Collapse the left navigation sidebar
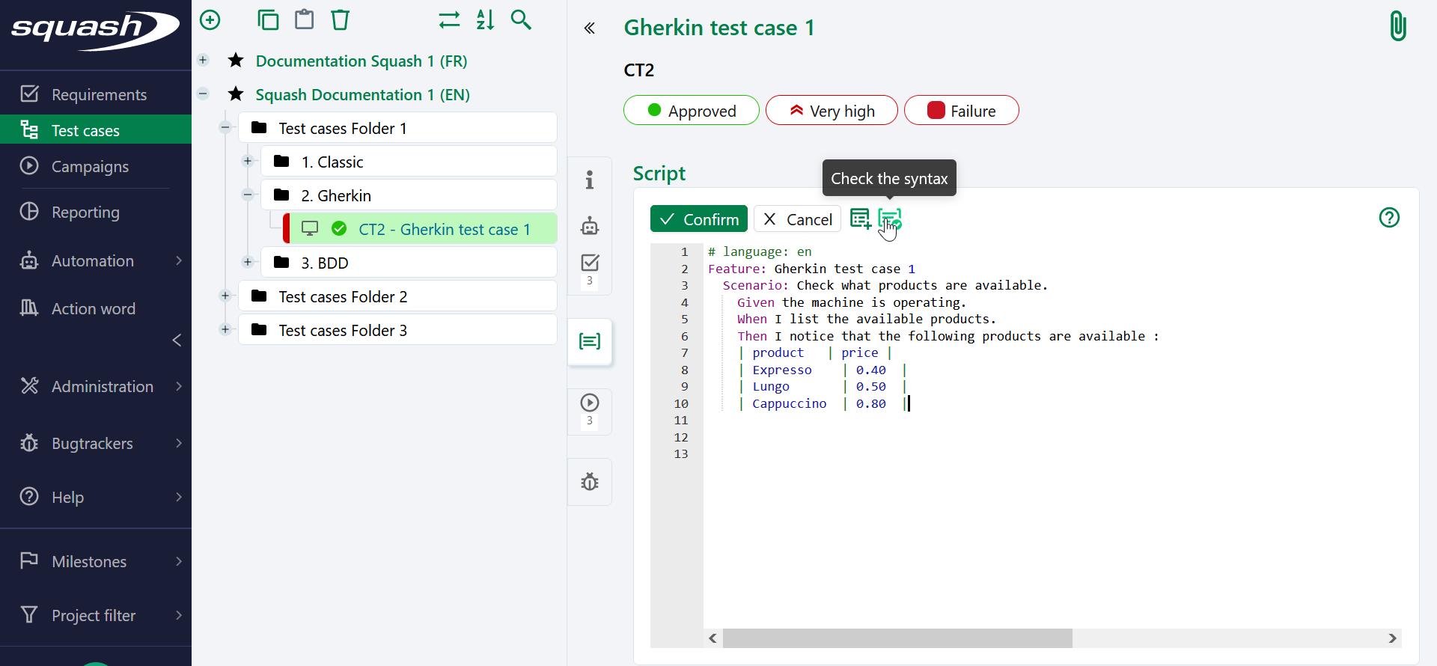Image resolution: width=1437 pixels, height=666 pixels. click(177, 340)
